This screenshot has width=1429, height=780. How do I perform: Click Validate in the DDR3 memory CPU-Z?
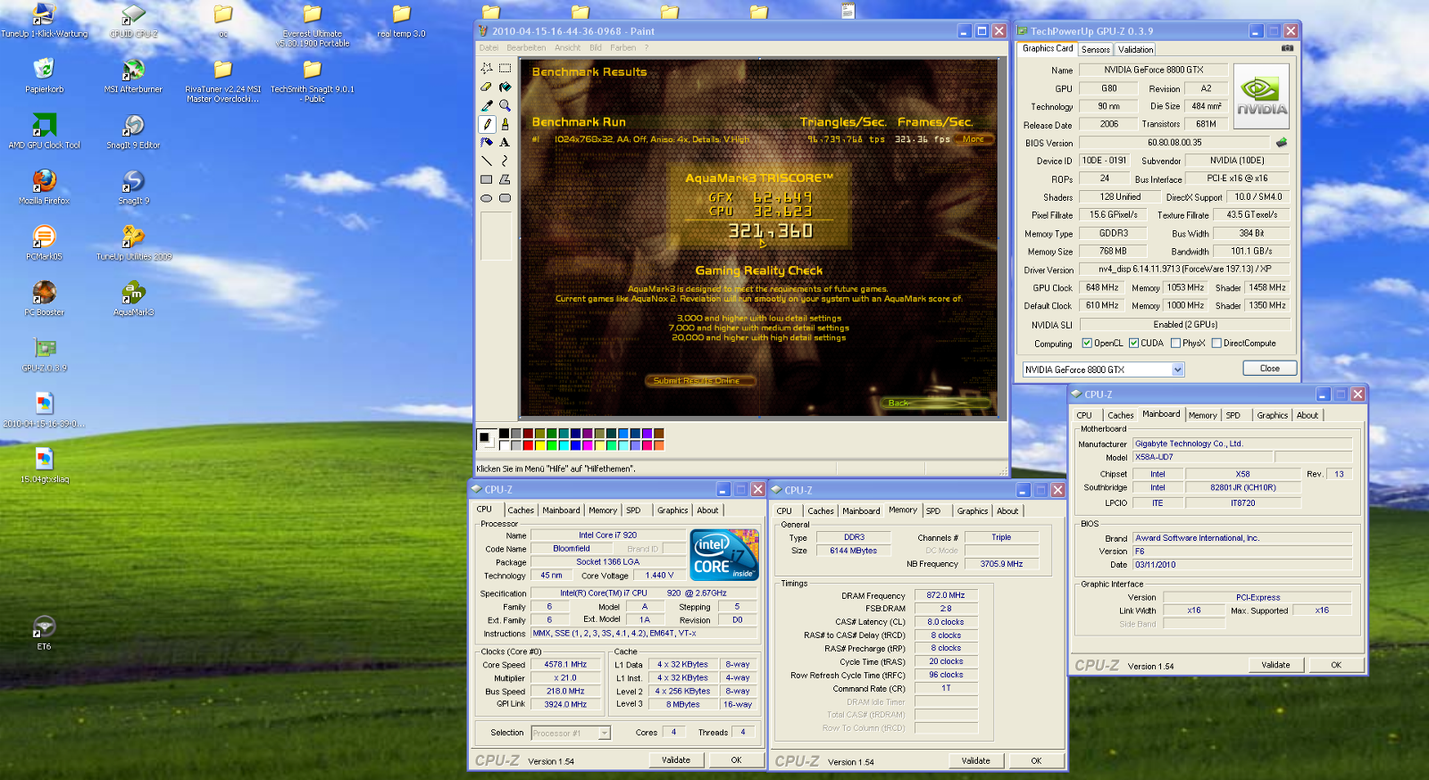(x=975, y=761)
